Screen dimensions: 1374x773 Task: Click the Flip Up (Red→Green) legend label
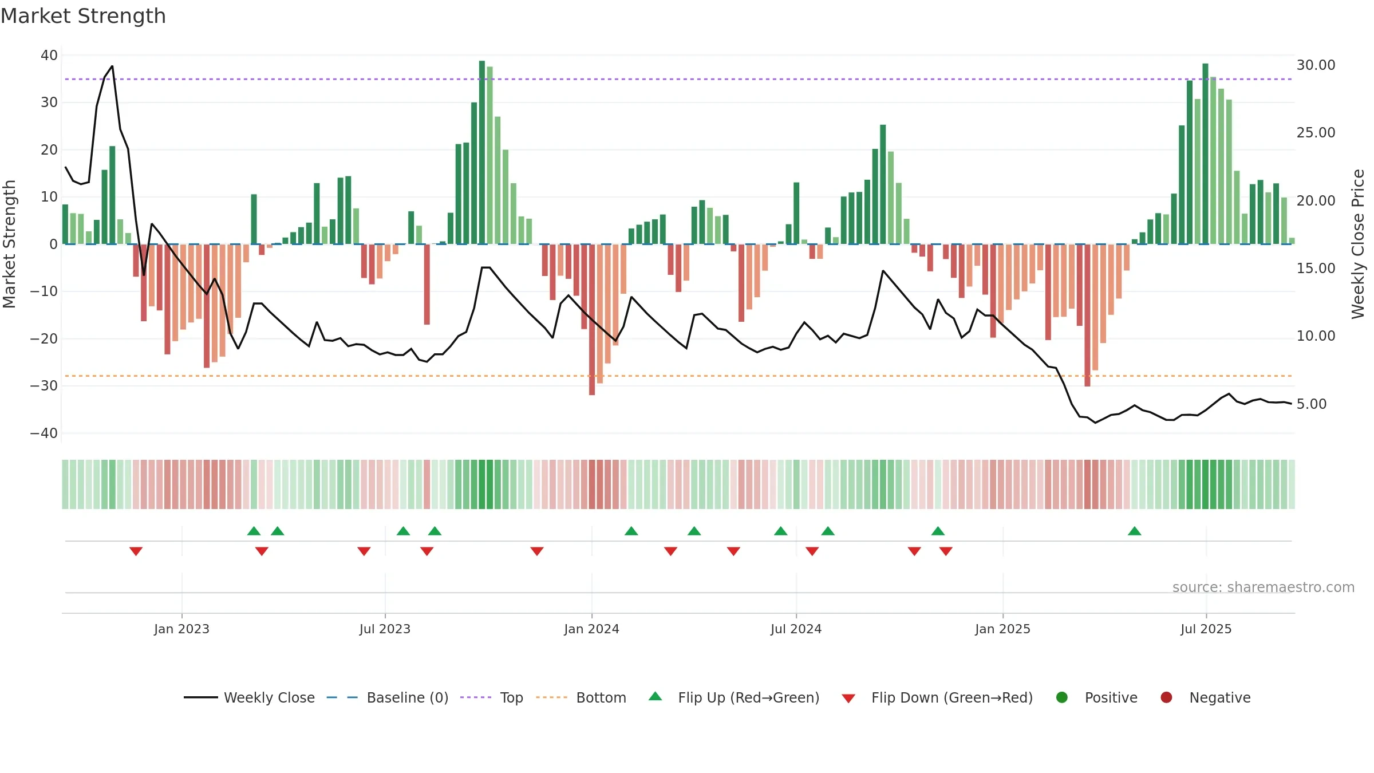(x=749, y=697)
